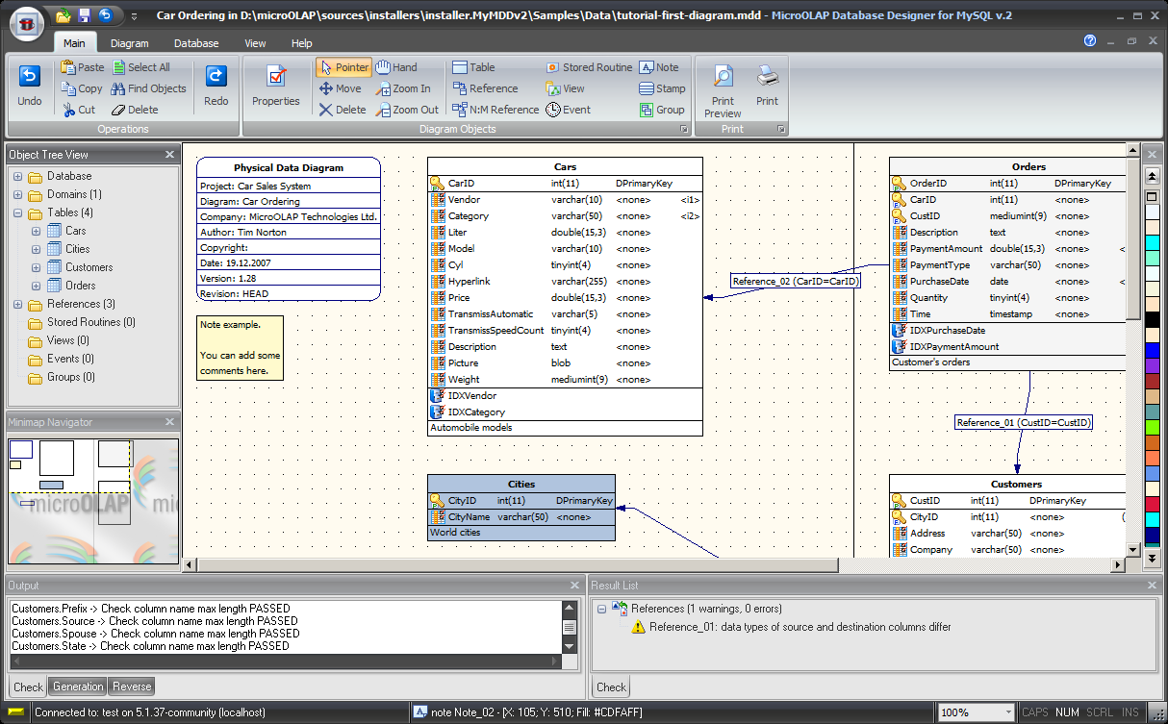Pick the black color swatch in the palette
The image size is (1168, 724).
coord(1152,320)
